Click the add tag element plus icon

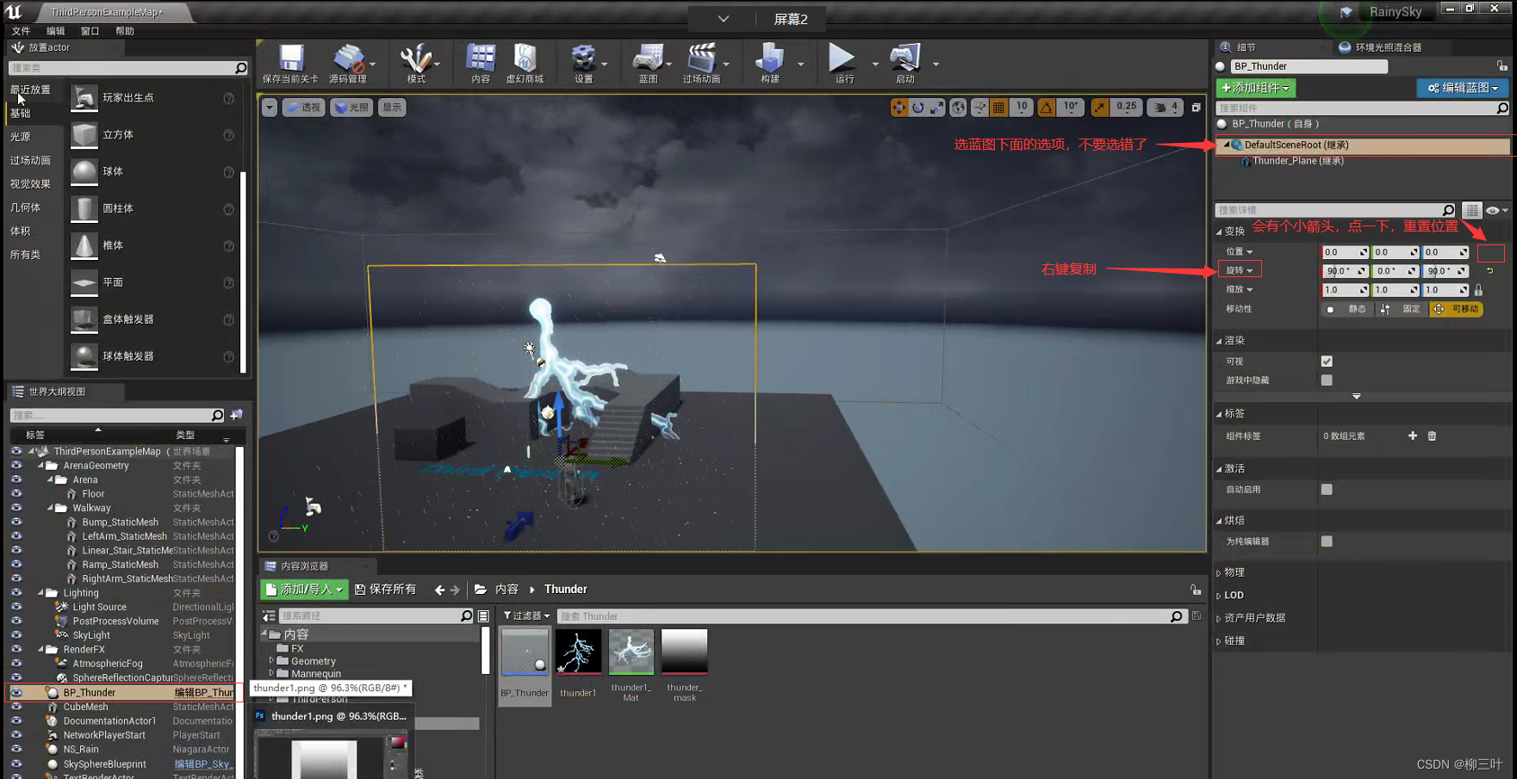pos(1413,436)
